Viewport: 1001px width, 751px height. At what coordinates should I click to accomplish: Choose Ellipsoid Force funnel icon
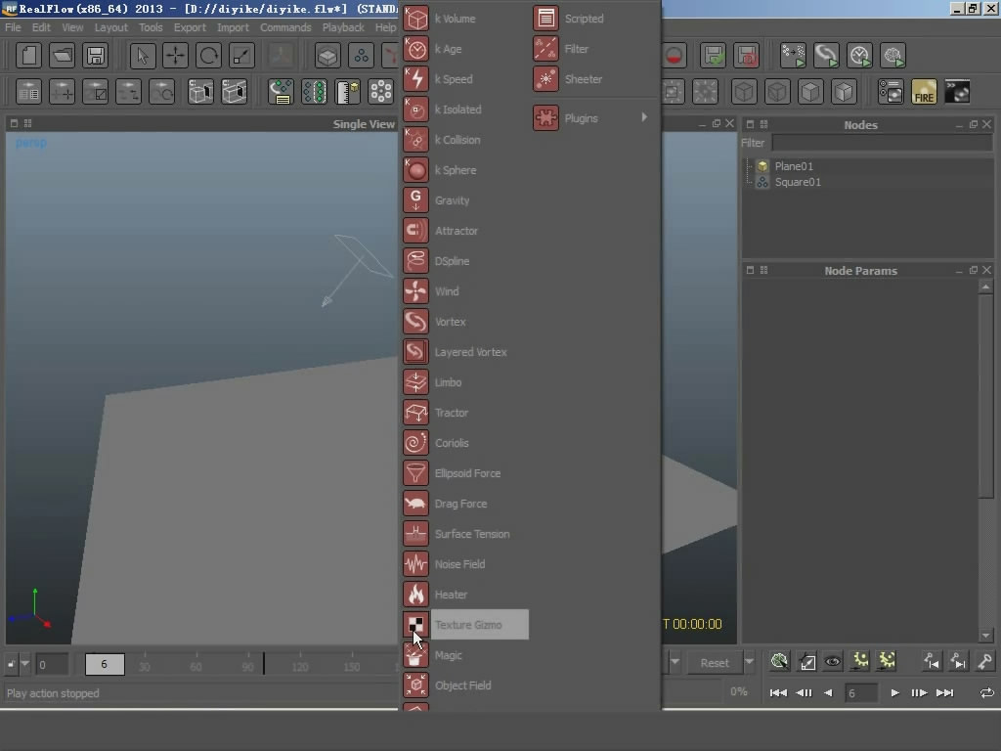coord(415,473)
